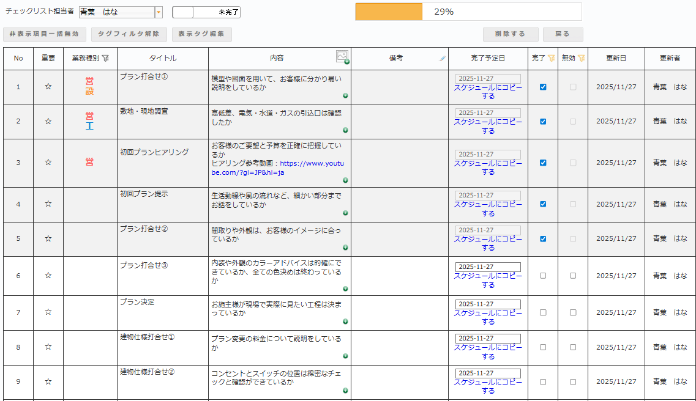Click the image add icon in 内容 header
Screen dimensions: 696x401
[x=342, y=57]
